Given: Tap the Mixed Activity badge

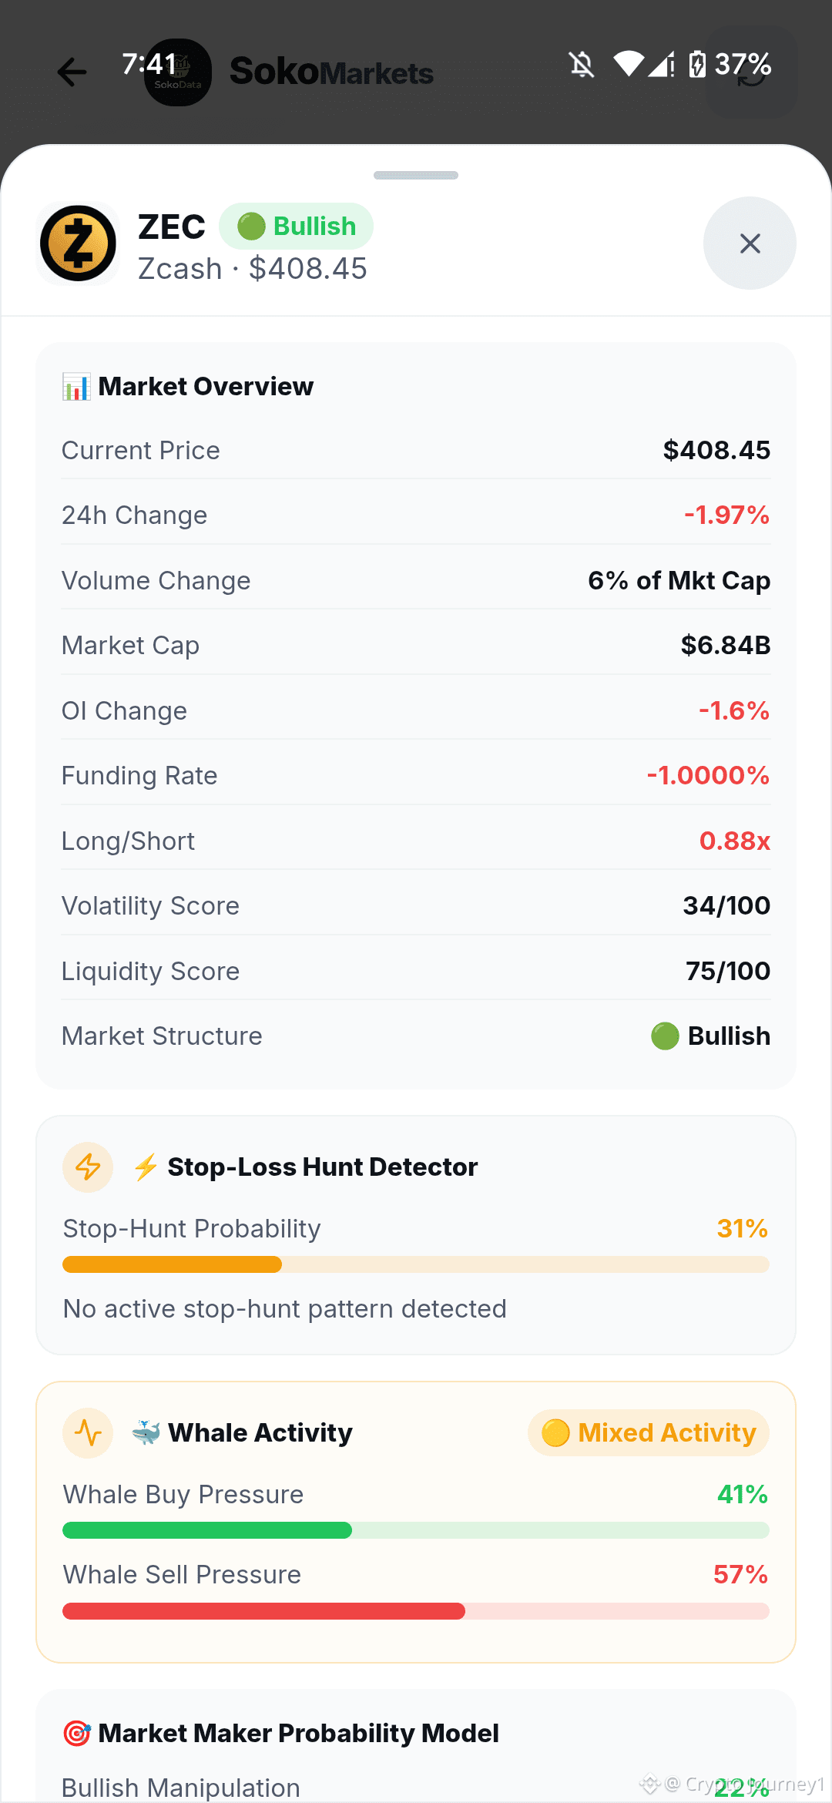Looking at the screenshot, I should tap(648, 1432).
